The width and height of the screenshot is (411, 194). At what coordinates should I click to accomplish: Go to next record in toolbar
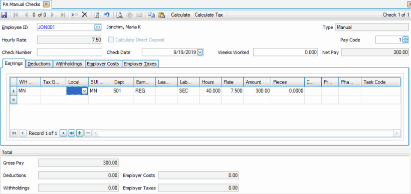point(53,15)
